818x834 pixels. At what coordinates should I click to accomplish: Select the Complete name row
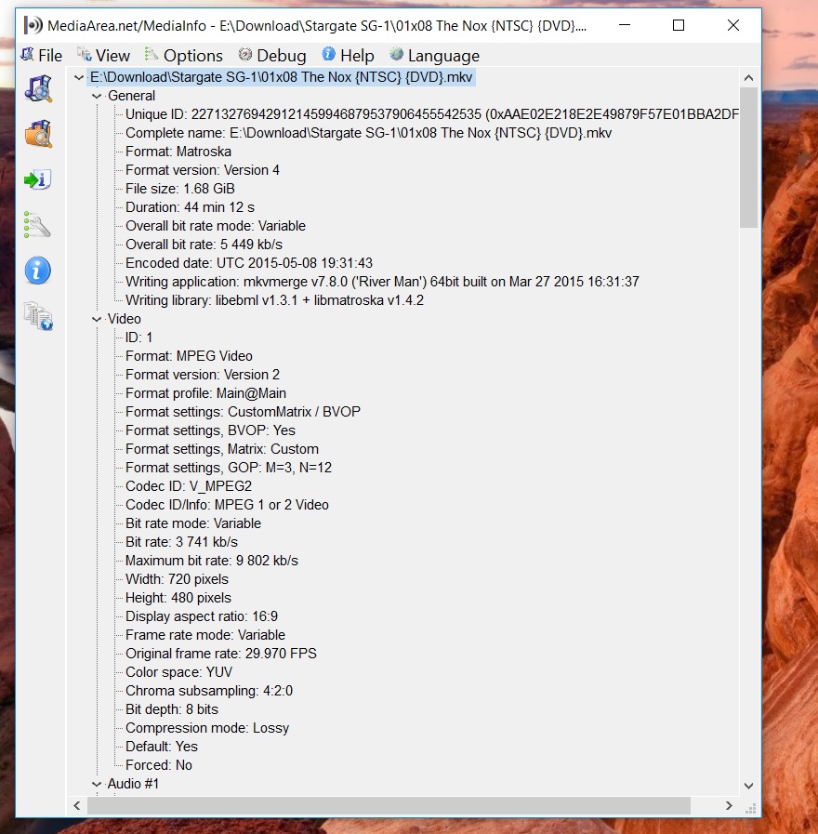tap(369, 133)
